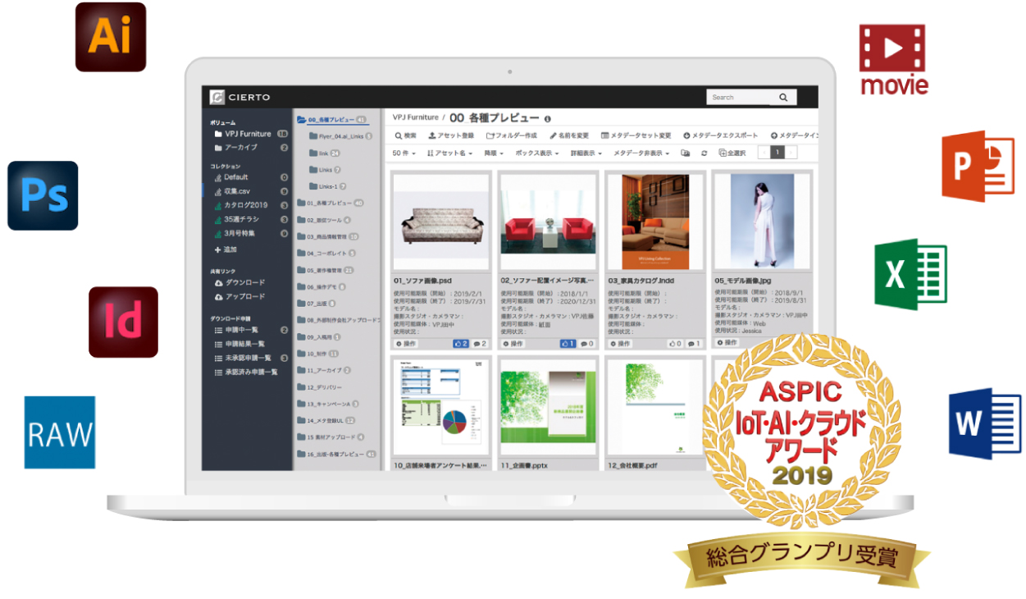This screenshot has width=1026, height=599.
Task: Click the 追加 add collection button
Action: point(226,249)
